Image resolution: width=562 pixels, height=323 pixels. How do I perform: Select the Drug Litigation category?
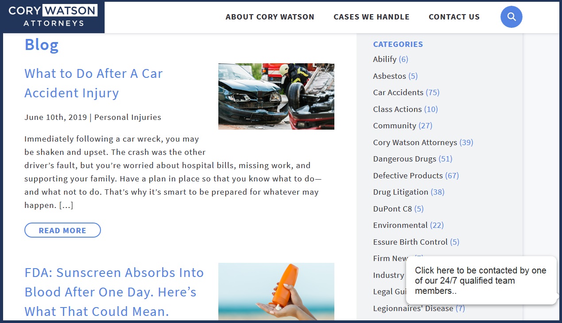(x=401, y=192)
